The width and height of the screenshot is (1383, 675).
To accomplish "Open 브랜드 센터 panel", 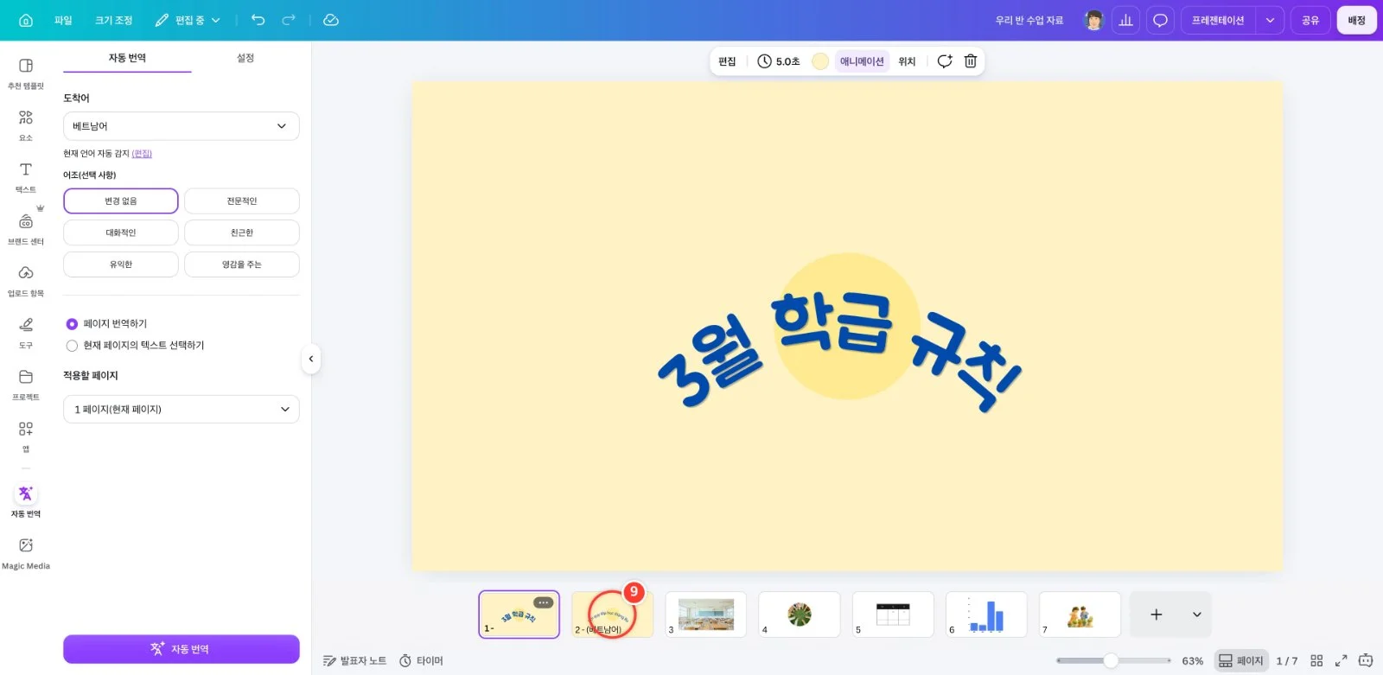I will coord(26,230).
